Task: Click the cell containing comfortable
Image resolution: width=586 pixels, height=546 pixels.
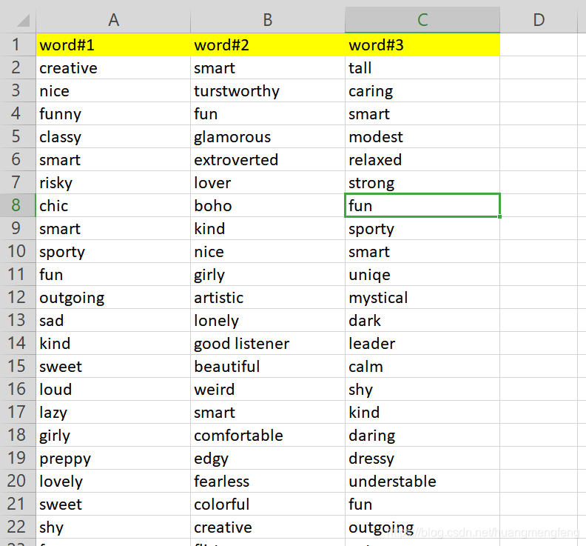Action: pos(268,435)
